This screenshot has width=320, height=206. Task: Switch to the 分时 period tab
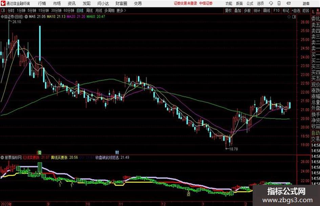coord(11,10)
